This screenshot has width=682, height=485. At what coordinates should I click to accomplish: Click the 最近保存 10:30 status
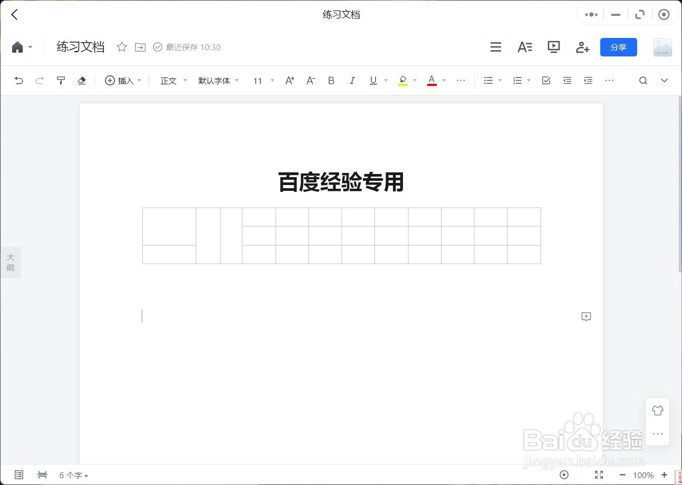[x=187, y=47]
